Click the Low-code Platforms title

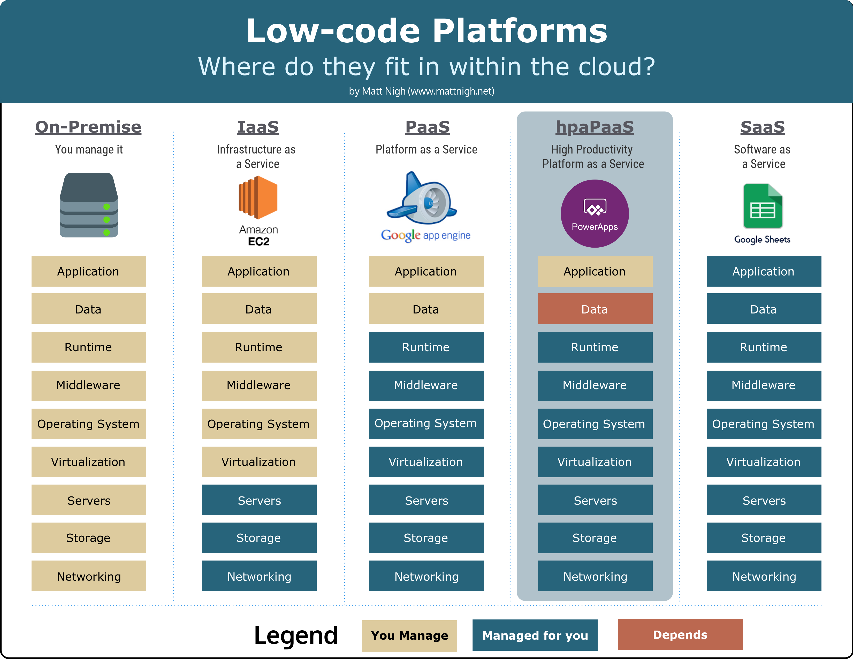(426, 30)
